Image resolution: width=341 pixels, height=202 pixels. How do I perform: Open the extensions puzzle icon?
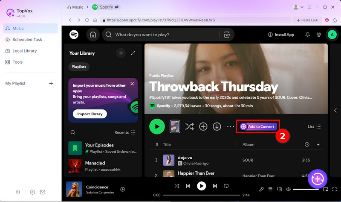tap(335, 20)
